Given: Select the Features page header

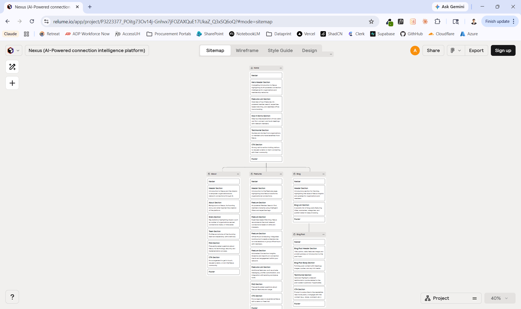Looking at the screenshot, I should (266, 174).
